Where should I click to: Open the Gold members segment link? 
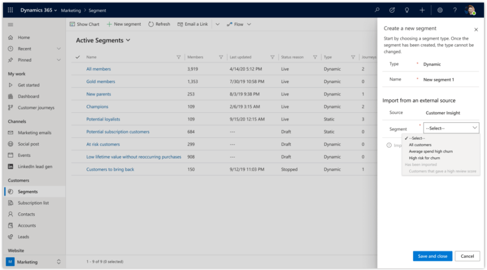coord(101,82)
